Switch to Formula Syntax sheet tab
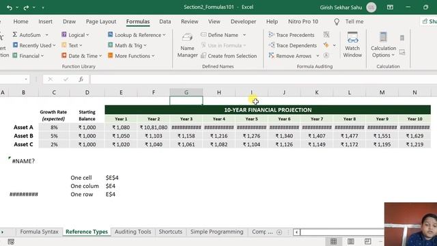The height and width of the screenshot is (246, 437). point(40,232)
